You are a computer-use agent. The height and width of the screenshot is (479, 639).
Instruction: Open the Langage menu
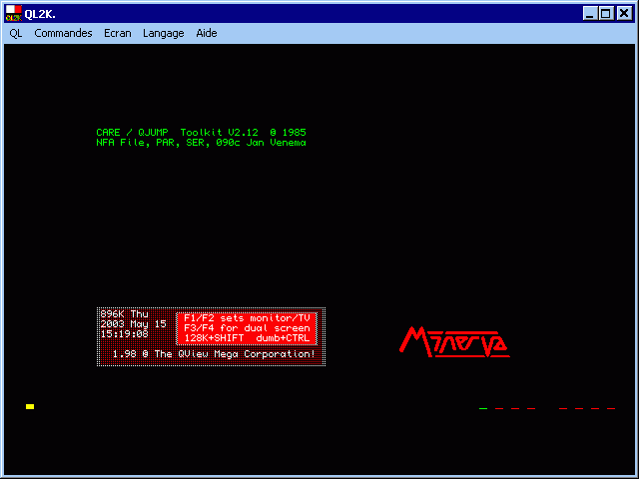(164, 33)
